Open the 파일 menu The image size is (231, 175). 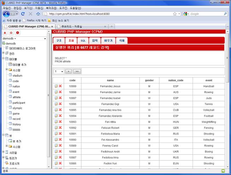[7, 8]
